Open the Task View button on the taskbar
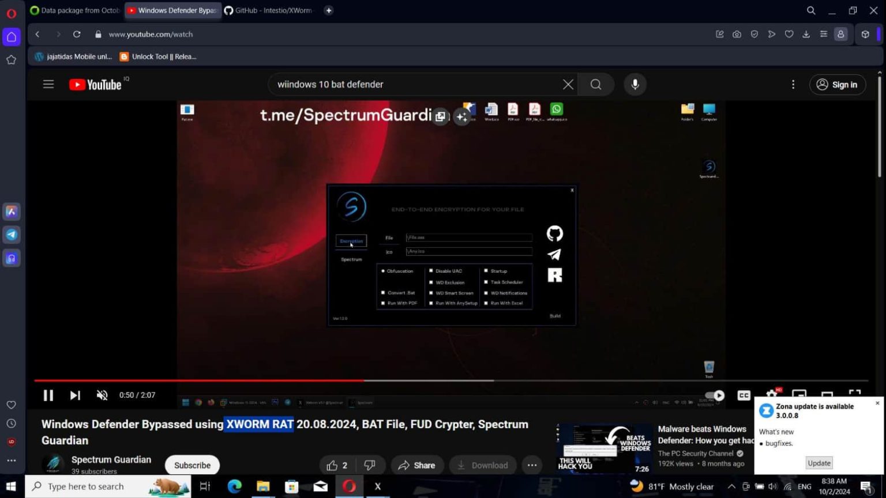The height and width of the screenshot is (498, 886). click(205, 486)
